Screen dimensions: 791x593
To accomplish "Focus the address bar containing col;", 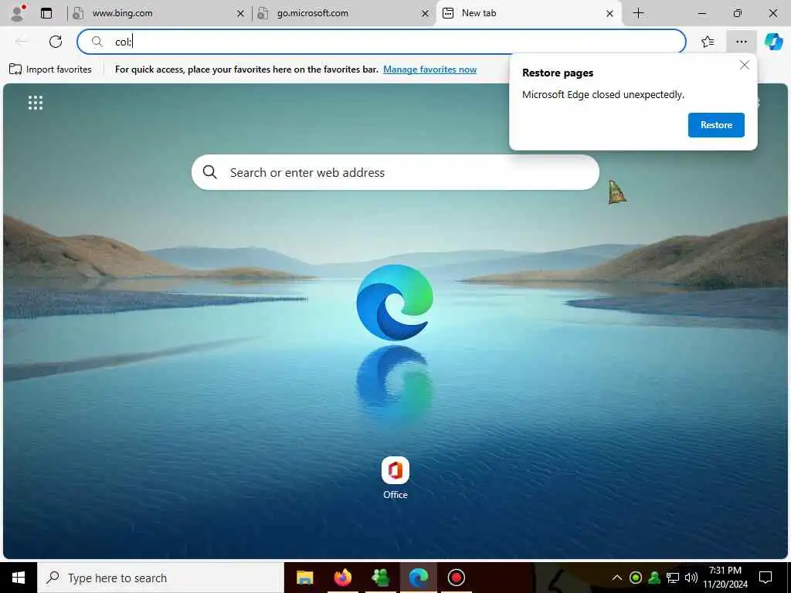I will [x=382, y=42].
